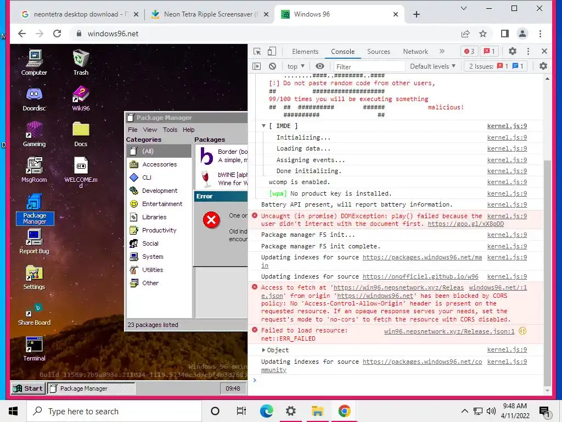Select the Accessories category

coord(159,164)
